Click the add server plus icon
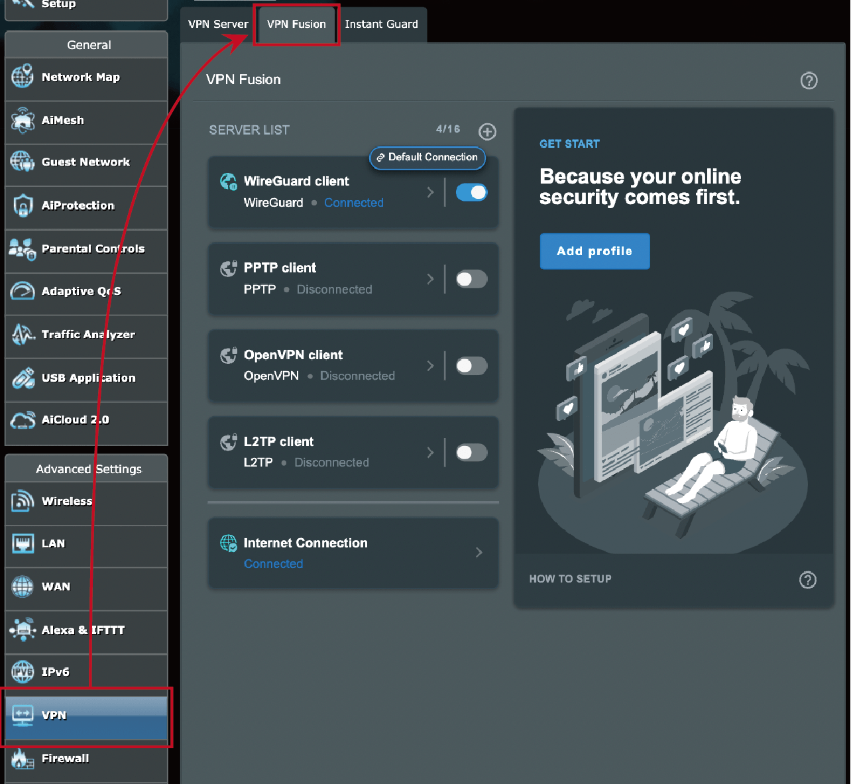 487,132
